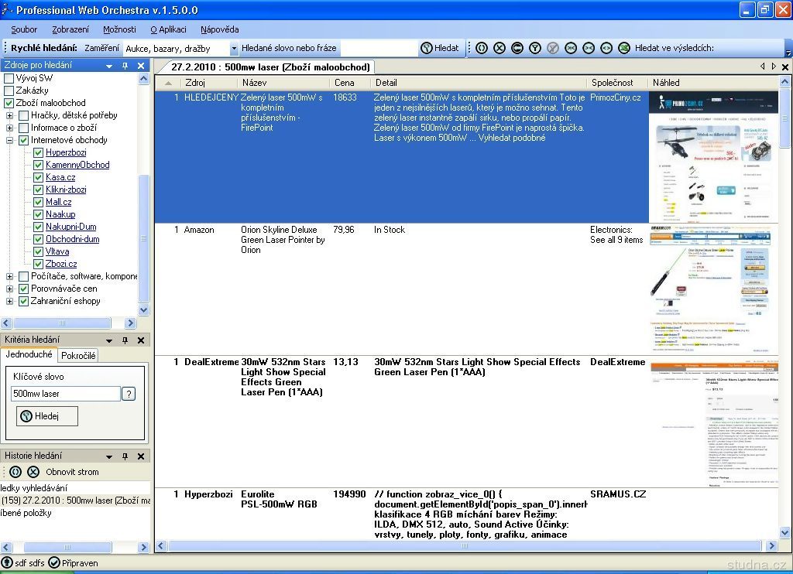Pin the Zdroje pro hledání panel

125,66
